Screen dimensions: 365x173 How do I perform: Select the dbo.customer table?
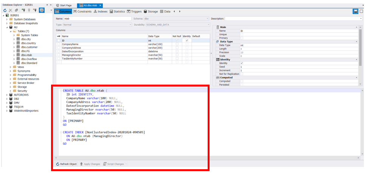(x=29, y=47)
